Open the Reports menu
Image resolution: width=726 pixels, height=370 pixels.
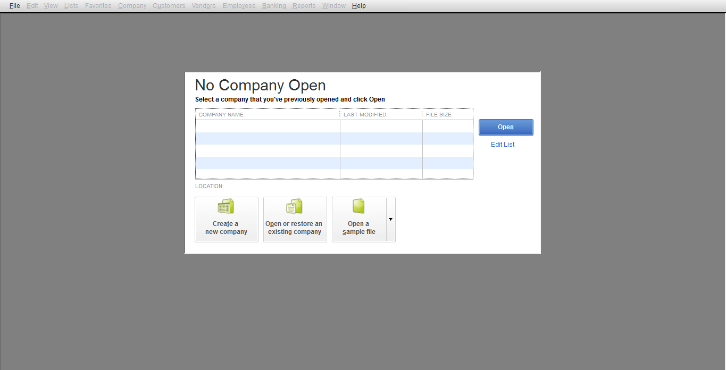[304, 5]
